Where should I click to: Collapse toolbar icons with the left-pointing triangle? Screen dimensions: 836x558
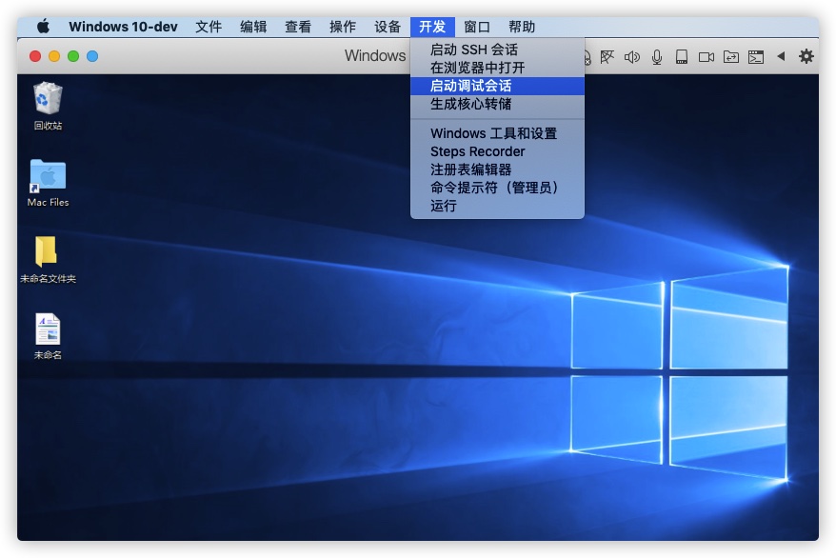coord(781,55)
